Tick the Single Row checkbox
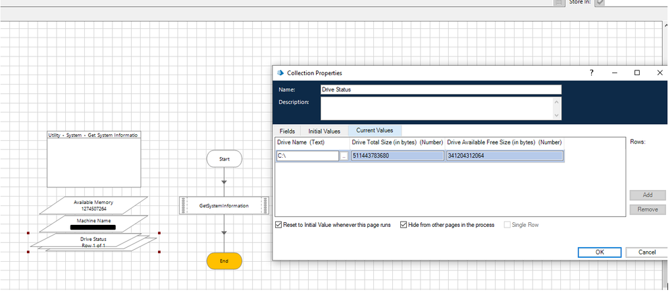This screenshot has height=294, width=672. [508, 225]
